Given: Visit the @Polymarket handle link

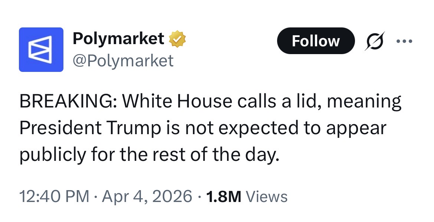Looking at the screenshot, I should click(123, 60).
